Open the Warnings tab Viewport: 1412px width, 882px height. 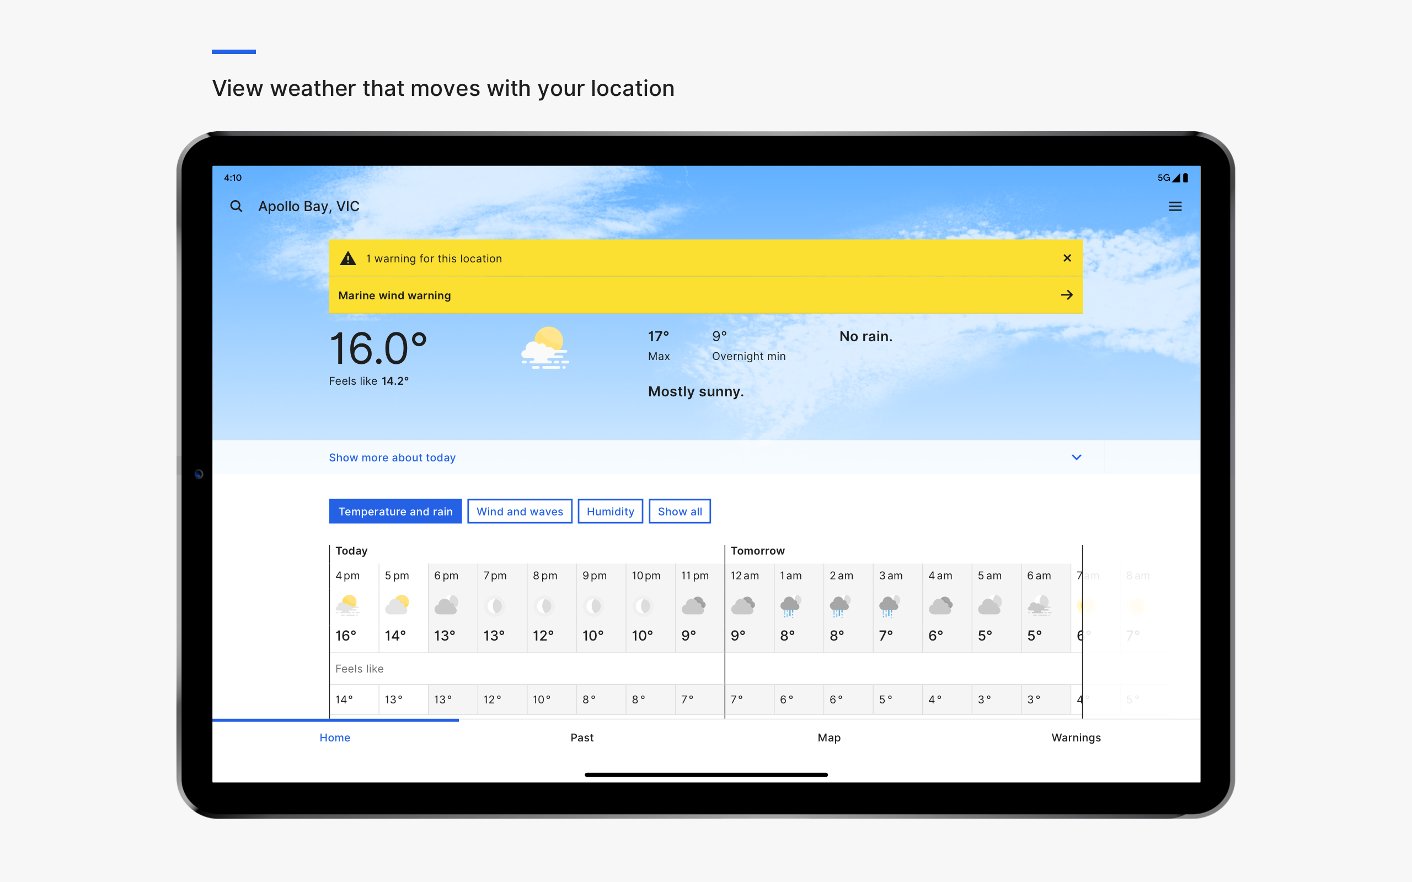coord(1076,738)
